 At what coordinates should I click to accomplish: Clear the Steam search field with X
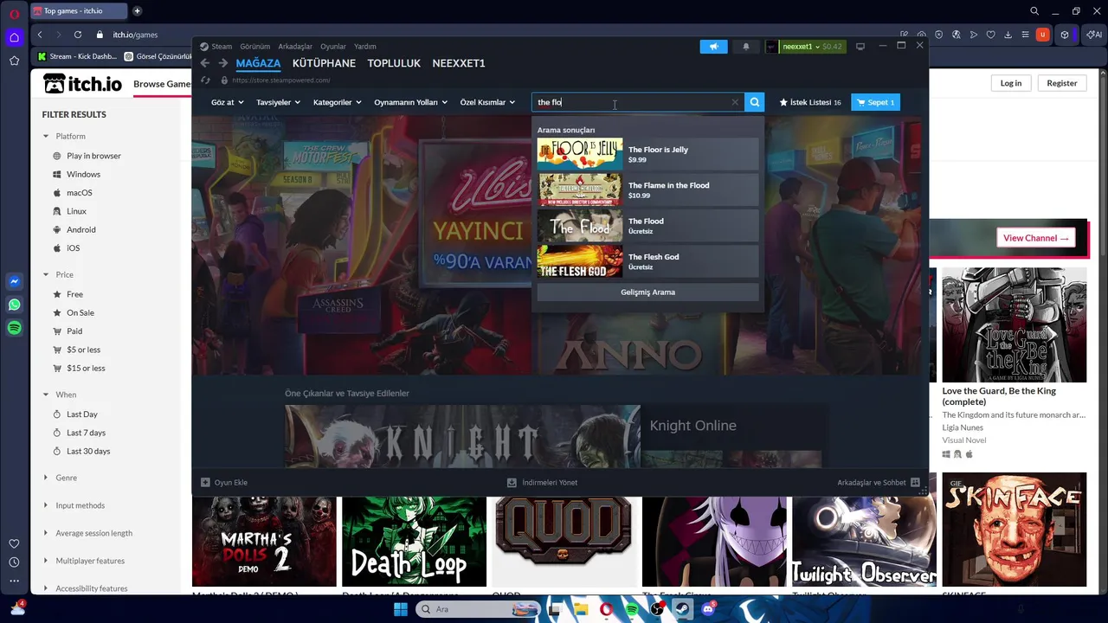coord(735,102)
